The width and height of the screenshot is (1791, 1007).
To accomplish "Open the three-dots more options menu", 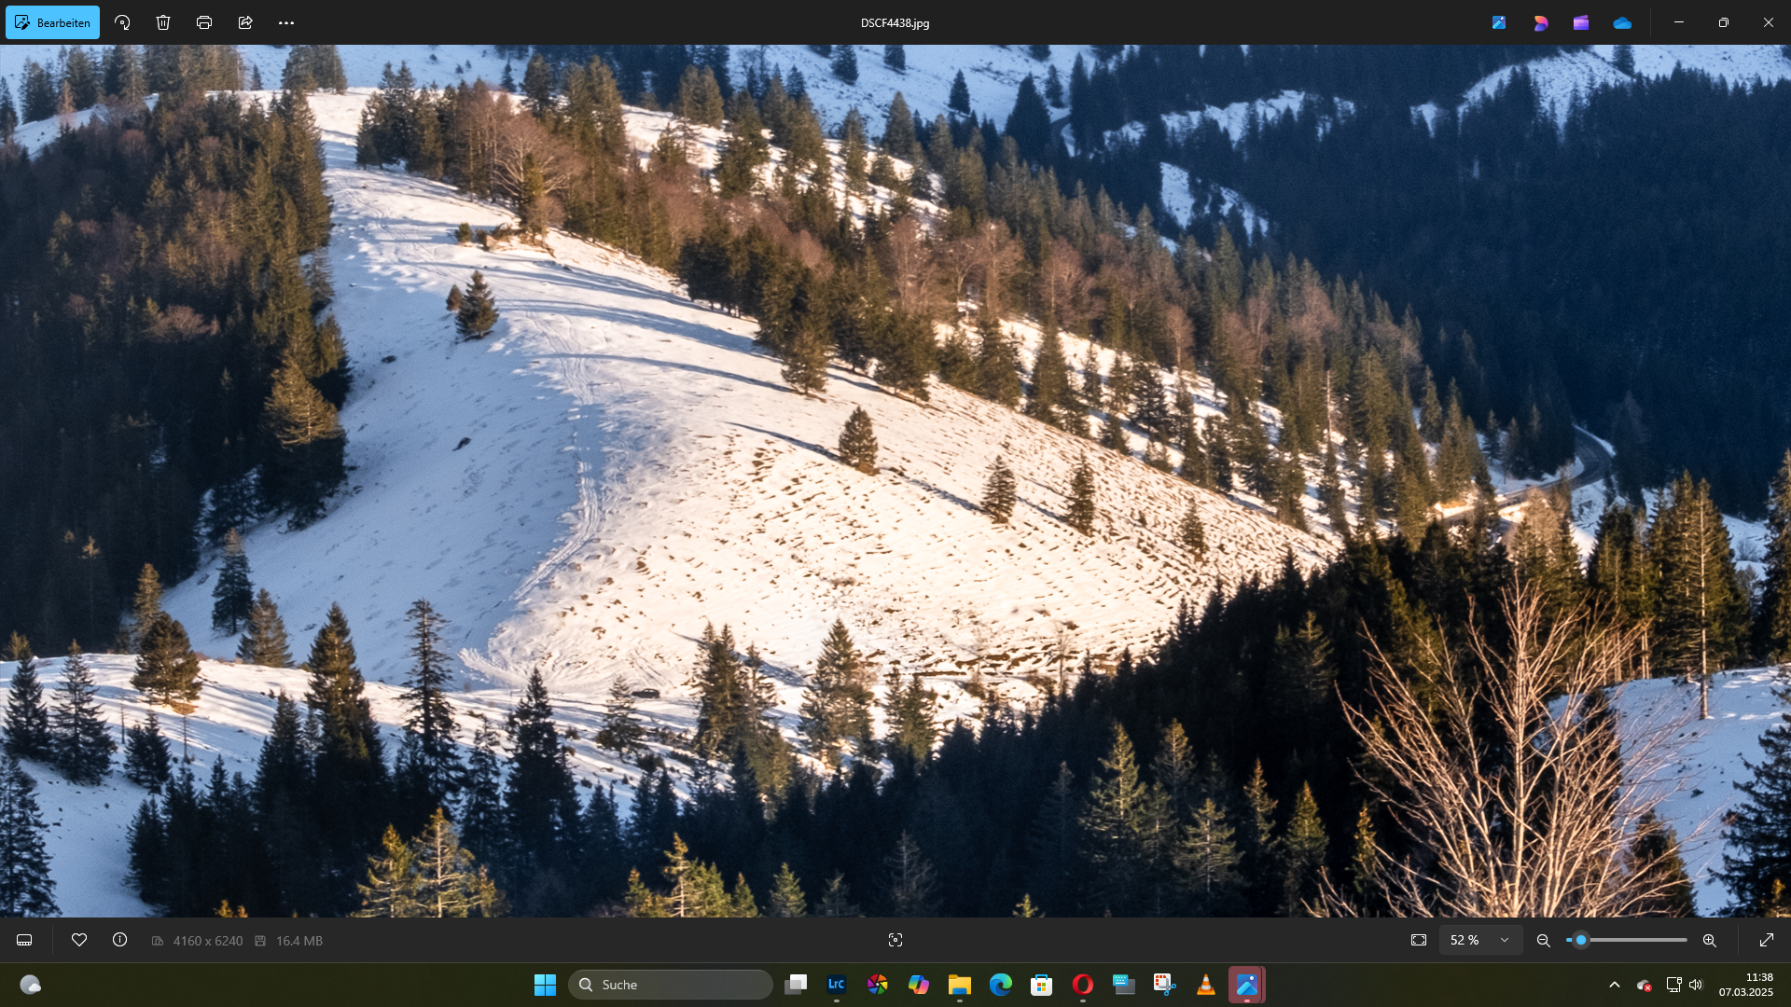I will click(286, 22).
